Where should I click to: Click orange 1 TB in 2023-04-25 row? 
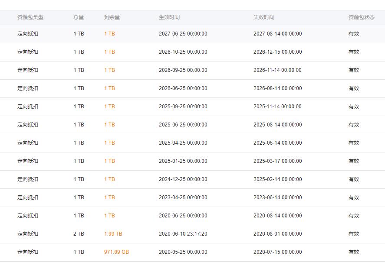(x=109, y=198)
